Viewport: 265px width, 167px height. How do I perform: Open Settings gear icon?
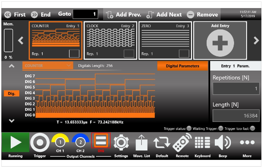click(121, 142)
